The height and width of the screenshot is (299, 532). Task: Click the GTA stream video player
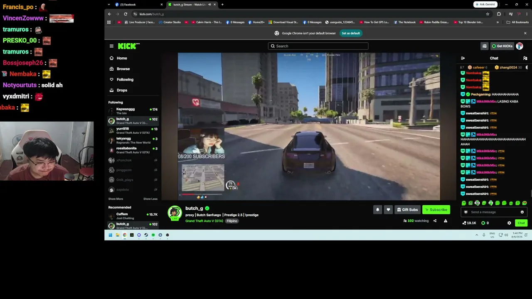coord(309,126)
